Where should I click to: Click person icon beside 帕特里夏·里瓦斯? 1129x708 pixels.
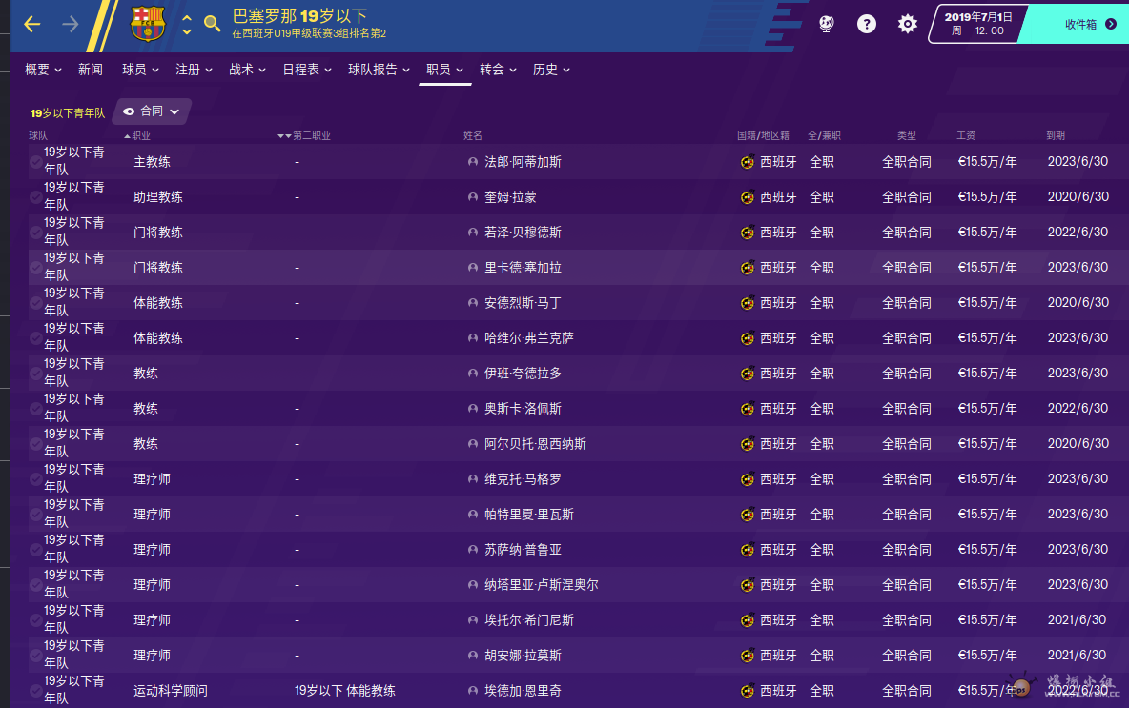tap(472, 515)
